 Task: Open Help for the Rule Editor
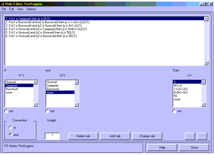[162, 148]
